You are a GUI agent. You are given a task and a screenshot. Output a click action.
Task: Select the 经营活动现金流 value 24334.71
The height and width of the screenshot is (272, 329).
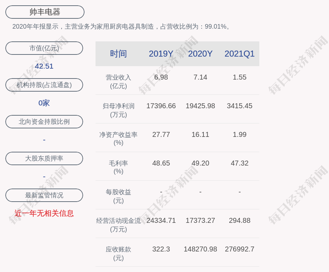[x=161, y=220]
